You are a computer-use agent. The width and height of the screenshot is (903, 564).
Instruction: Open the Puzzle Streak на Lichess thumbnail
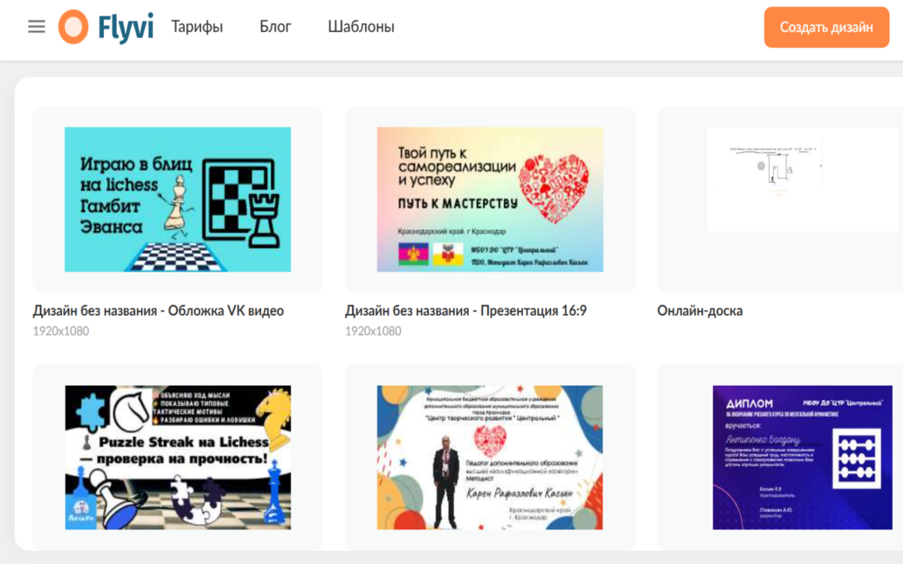(178, 457)
